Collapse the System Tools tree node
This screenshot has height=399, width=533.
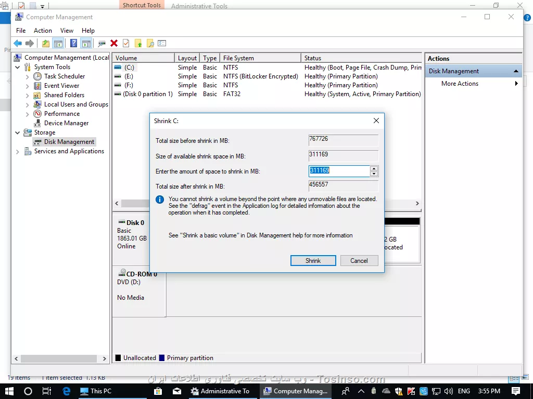(x=18, y=67)
